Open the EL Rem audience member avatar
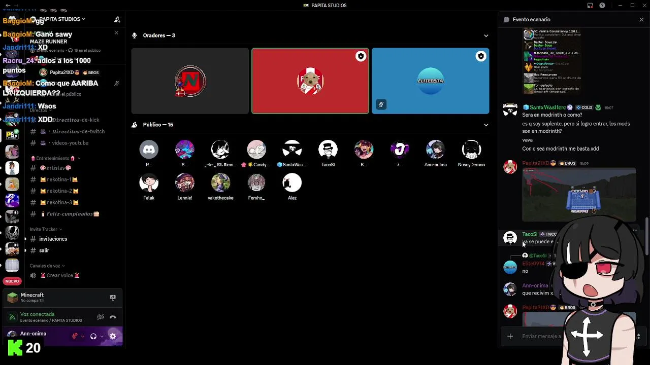 click(220, 150)
